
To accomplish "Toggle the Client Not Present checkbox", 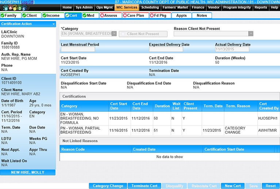I will (x=123, y=34).
